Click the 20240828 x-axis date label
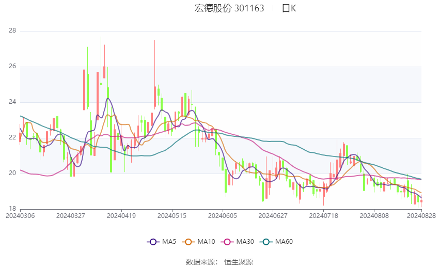Screen dimensions: 439x267 point(421,216)
